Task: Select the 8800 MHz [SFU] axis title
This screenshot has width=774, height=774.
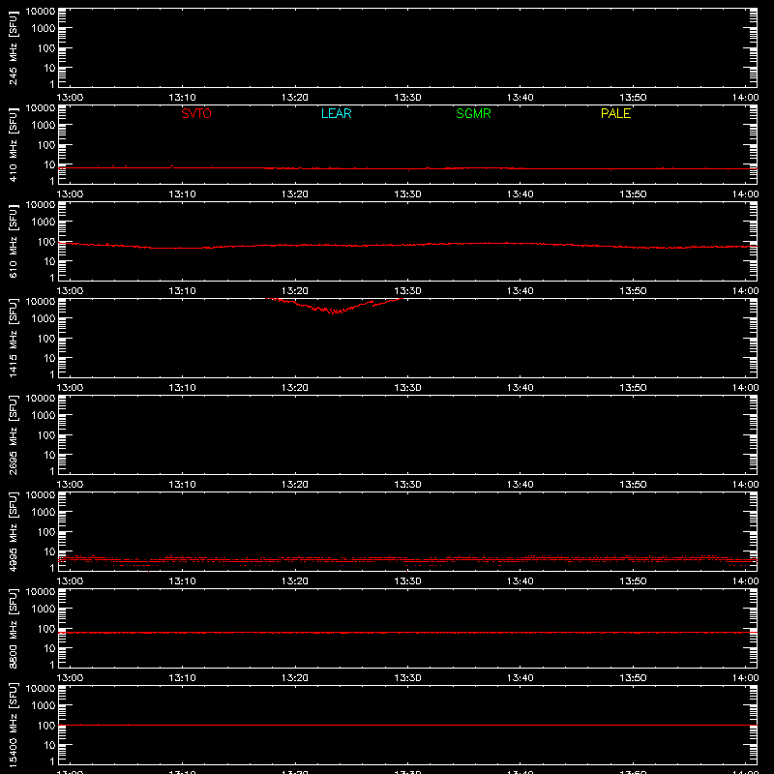Action: pyautogui.click(x=14, y=628)
